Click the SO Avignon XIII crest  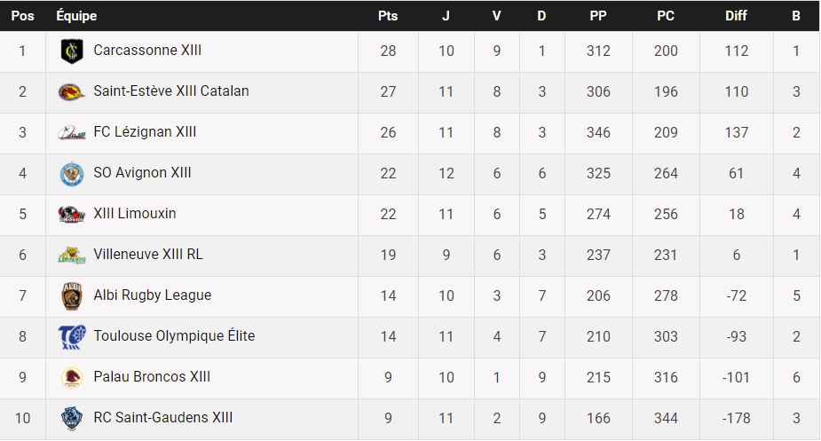pyautogui.click(x=71, y=173)
